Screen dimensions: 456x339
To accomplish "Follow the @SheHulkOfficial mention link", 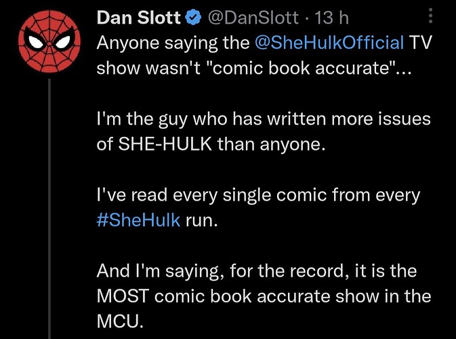I will [329, 43].
